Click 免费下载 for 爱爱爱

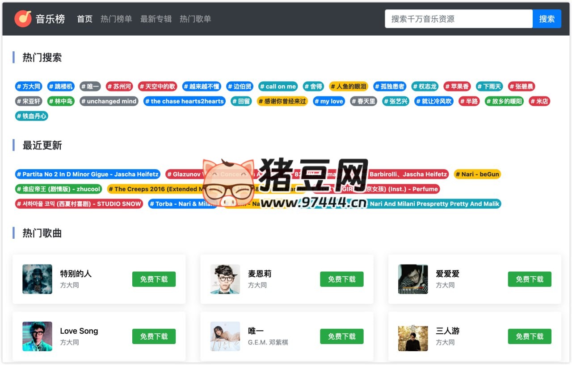[x=530, y=279]
